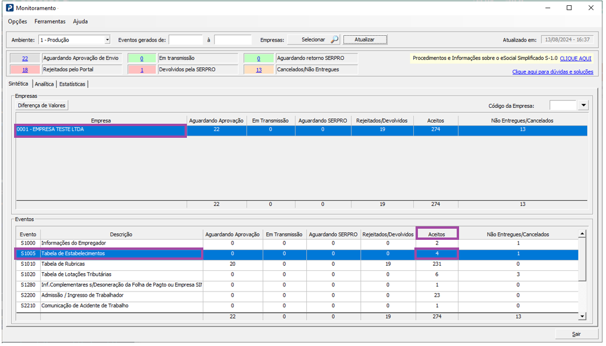Switch to the Analítica tab

point(44,84)
